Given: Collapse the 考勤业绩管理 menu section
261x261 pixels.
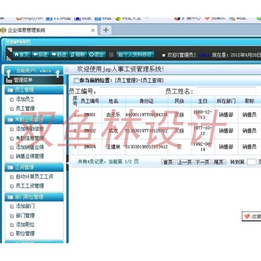Looking at the screenshot, I should coord(34,120).
